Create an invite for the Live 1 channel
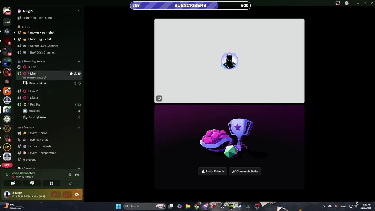 [75, 74]
